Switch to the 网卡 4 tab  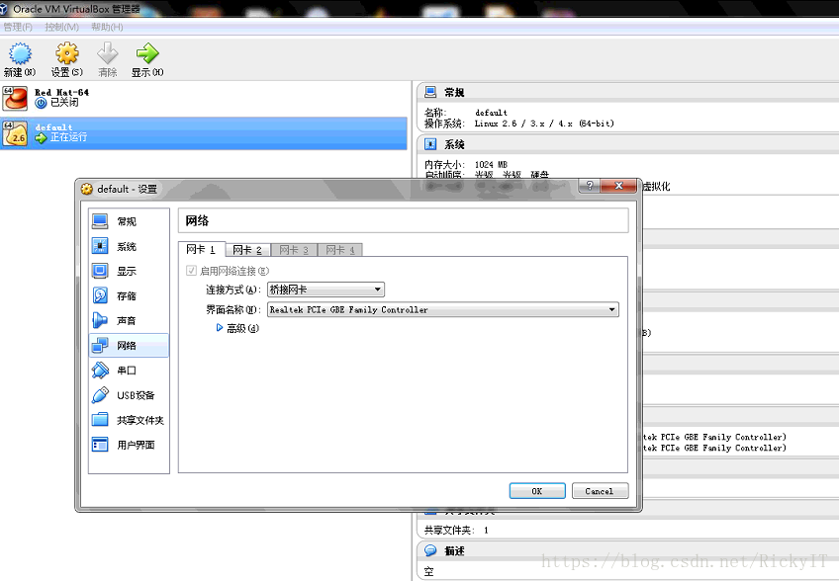[340, 250]
